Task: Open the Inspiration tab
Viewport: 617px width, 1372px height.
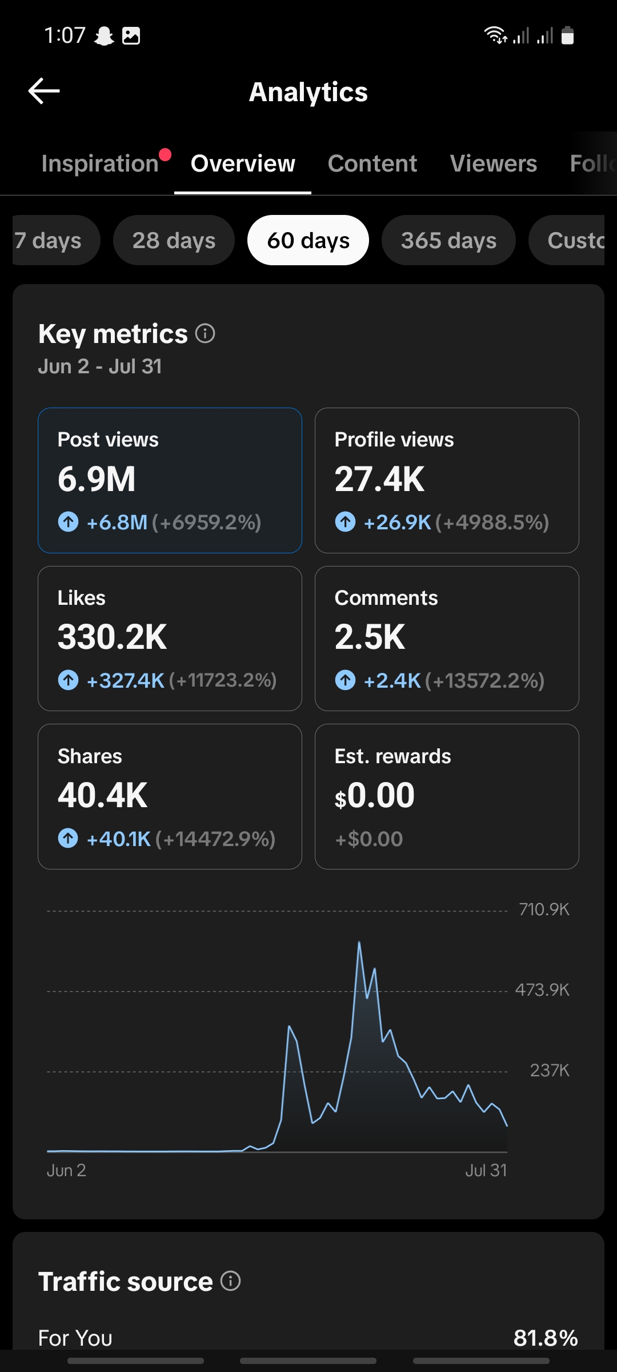Action: tap(101, 163)
